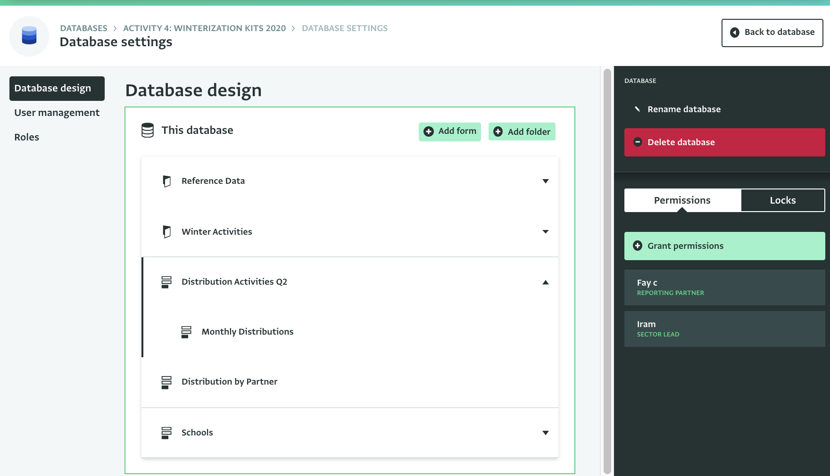Click the database cylinder icon next to This database
This screenshot has width=830, height=476.
(x=147, y=130)
